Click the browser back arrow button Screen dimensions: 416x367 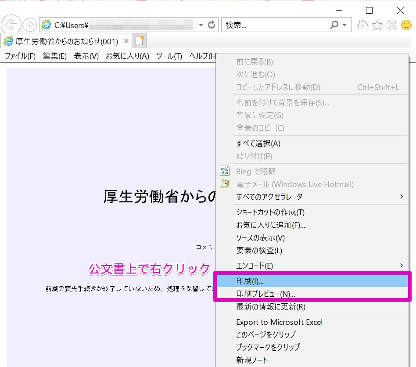pyautogui.click(x=11, y=25)
